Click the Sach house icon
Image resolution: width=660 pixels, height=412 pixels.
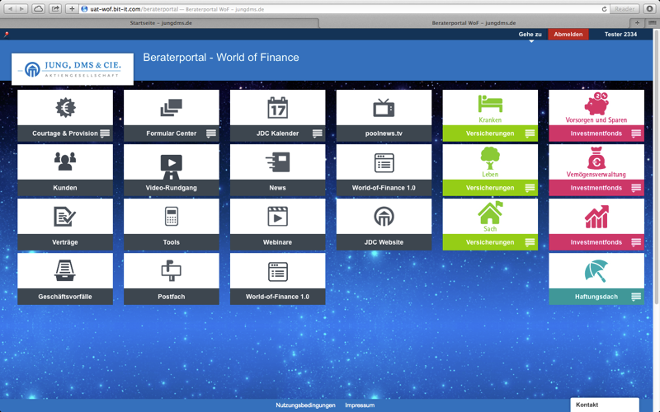(x=490, y=213)
